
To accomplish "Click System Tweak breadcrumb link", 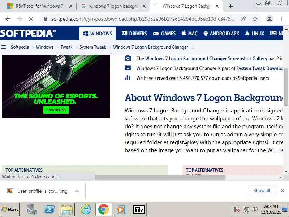I will (x=93, y=47).
